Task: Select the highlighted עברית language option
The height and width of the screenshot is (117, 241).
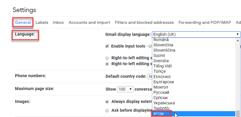Action: point(194,114)
